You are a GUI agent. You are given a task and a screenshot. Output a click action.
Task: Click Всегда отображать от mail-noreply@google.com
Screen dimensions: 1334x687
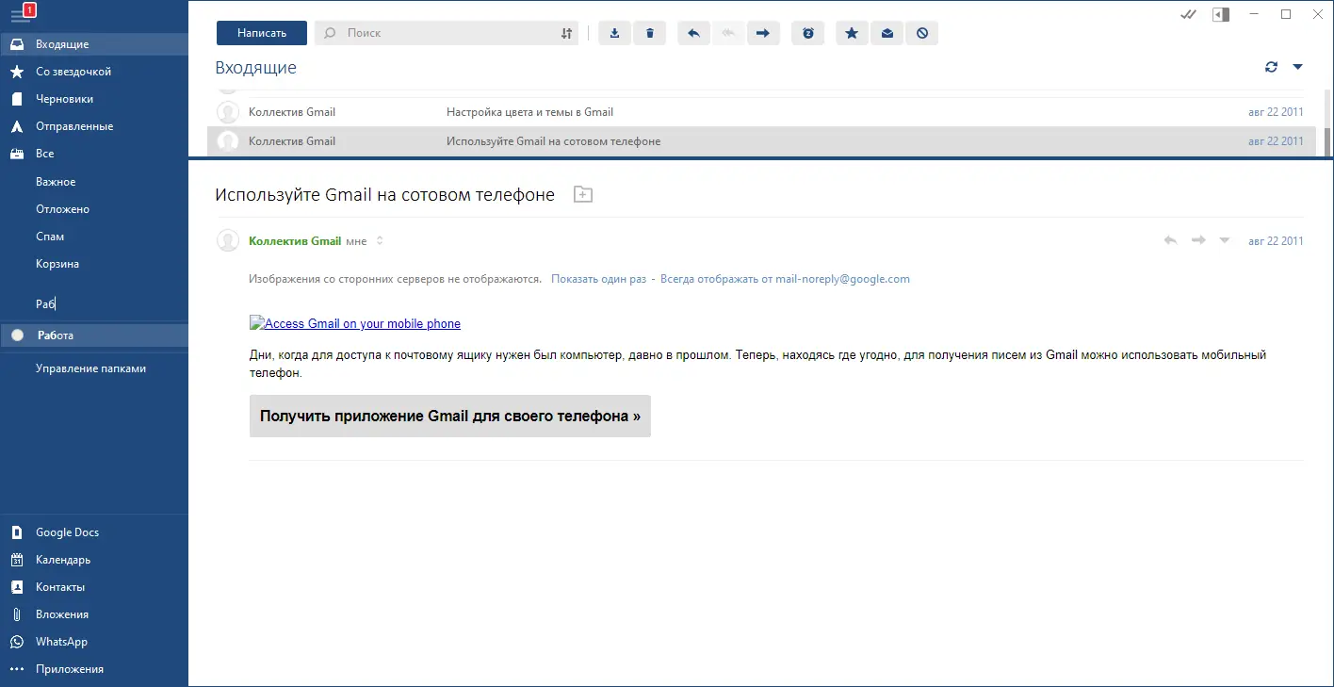tap(785, 279)
